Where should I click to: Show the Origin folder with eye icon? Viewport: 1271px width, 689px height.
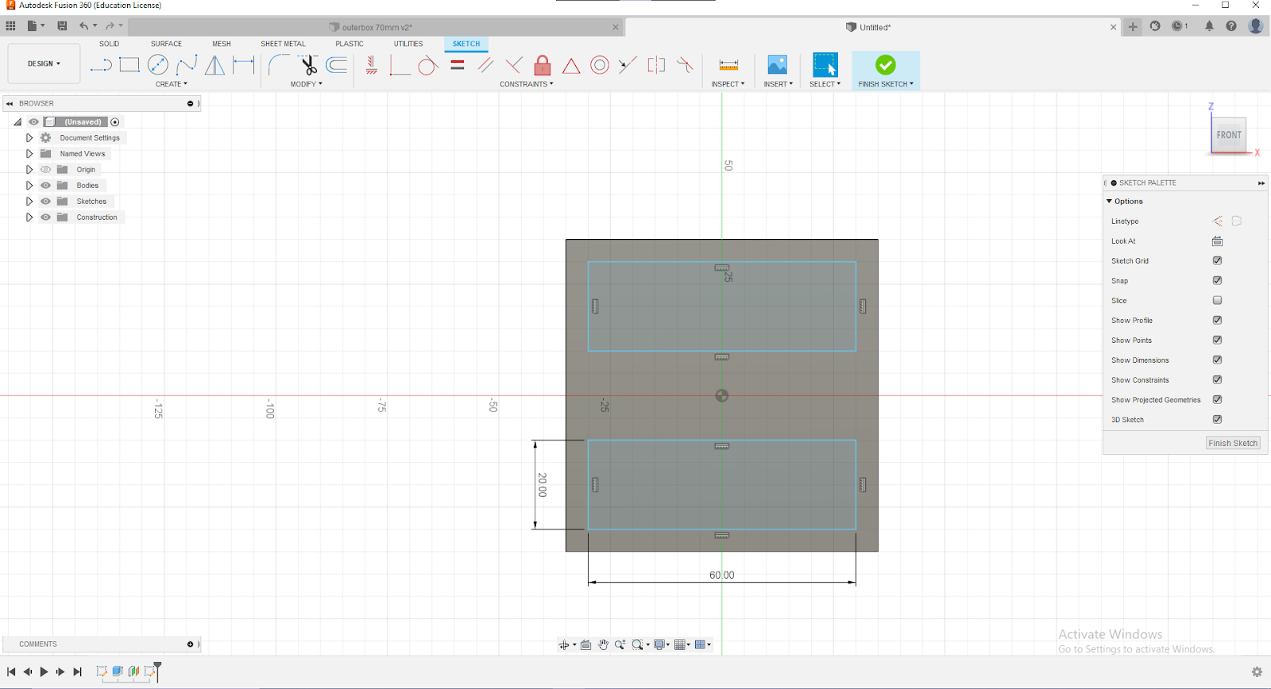tap(45, 170)
